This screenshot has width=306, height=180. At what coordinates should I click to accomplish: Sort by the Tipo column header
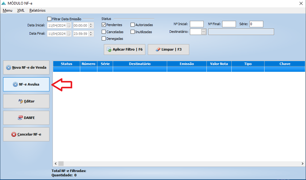pyautogui.click(x=248, y=64)
